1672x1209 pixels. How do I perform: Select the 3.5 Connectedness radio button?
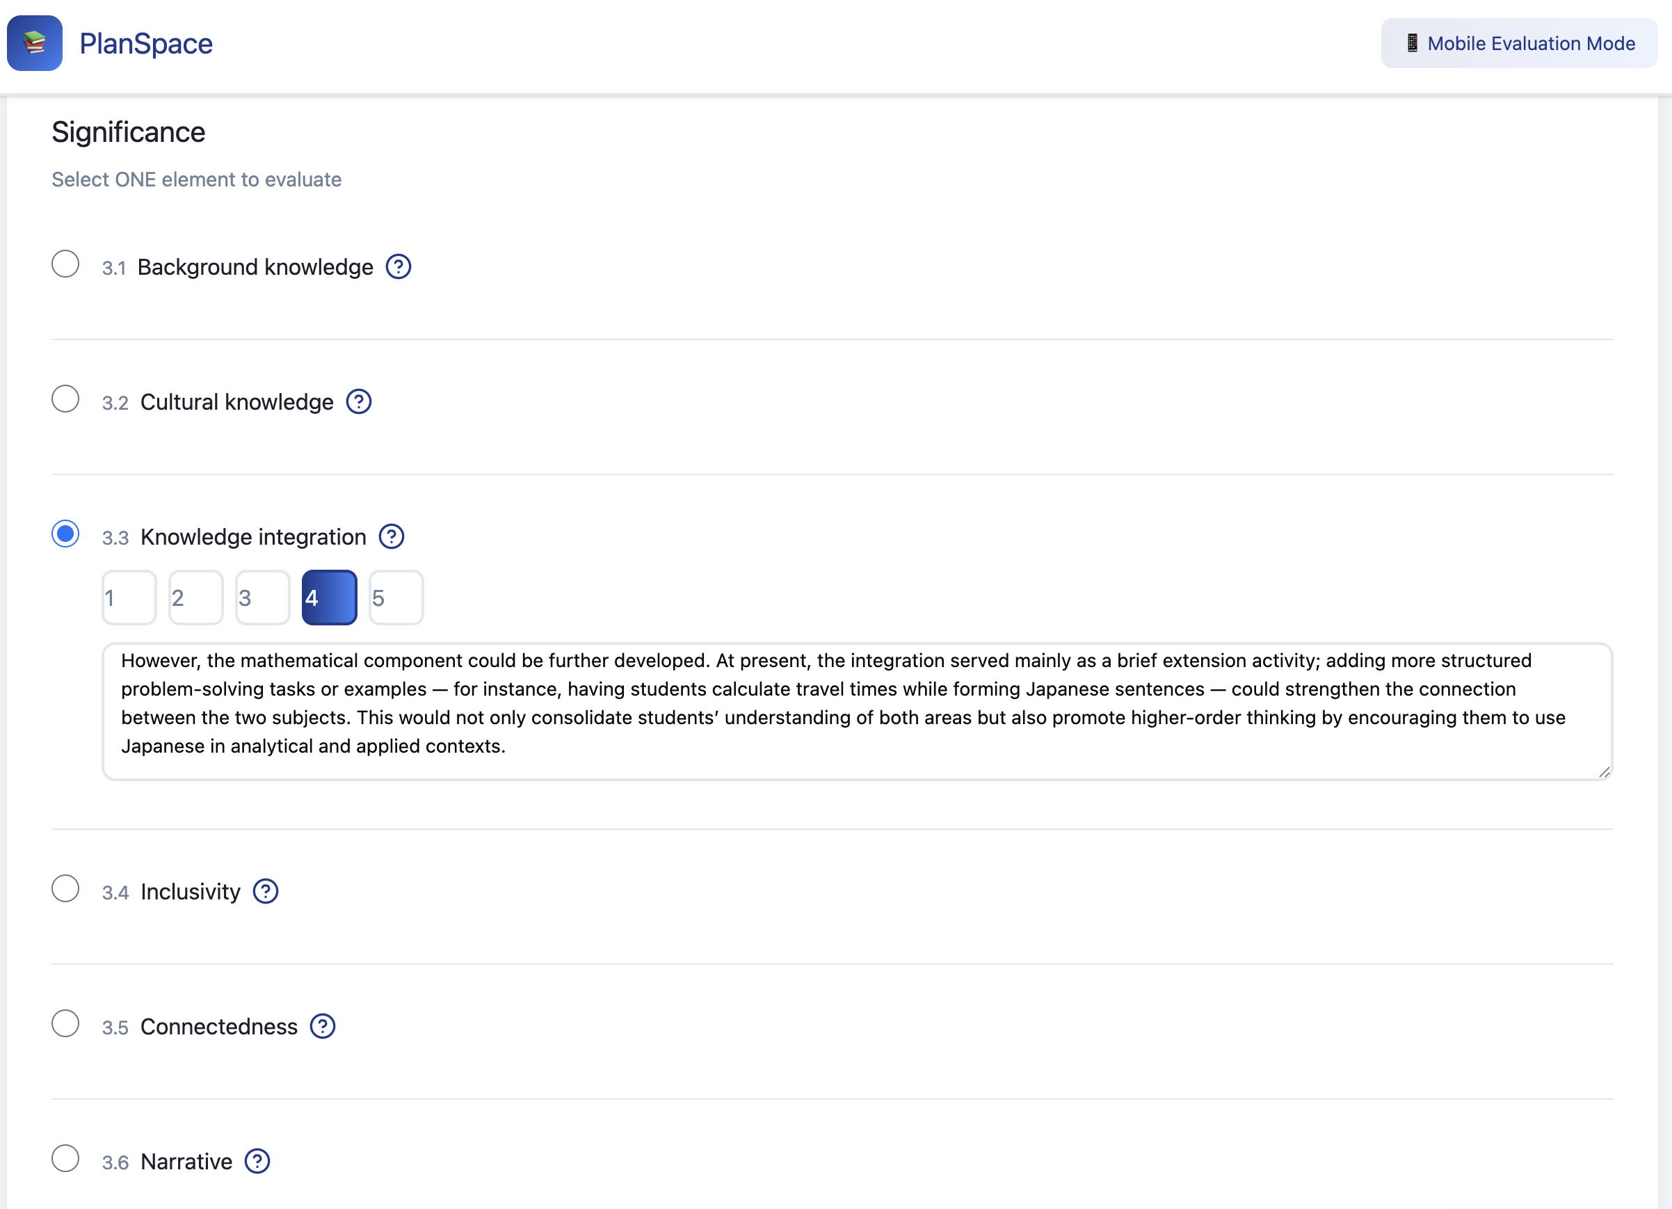coord(65,1023)
